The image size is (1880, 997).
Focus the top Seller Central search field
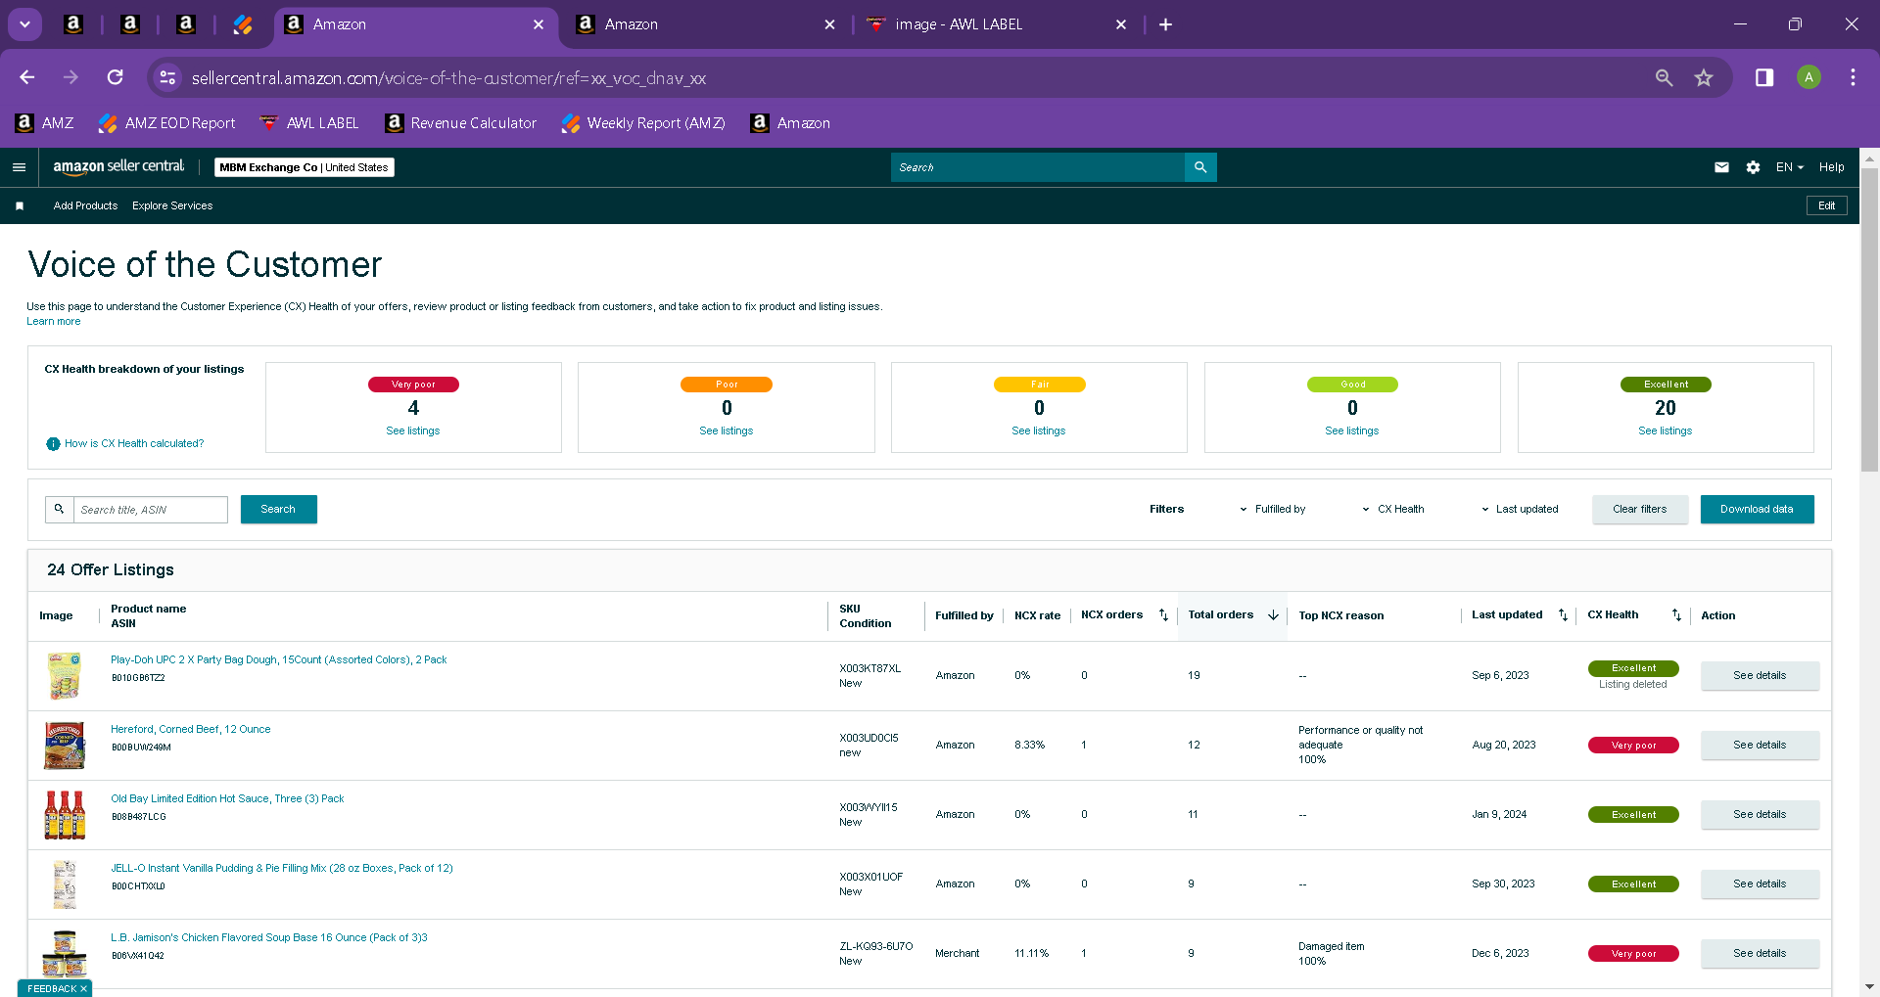click(x=1038, y=167)
